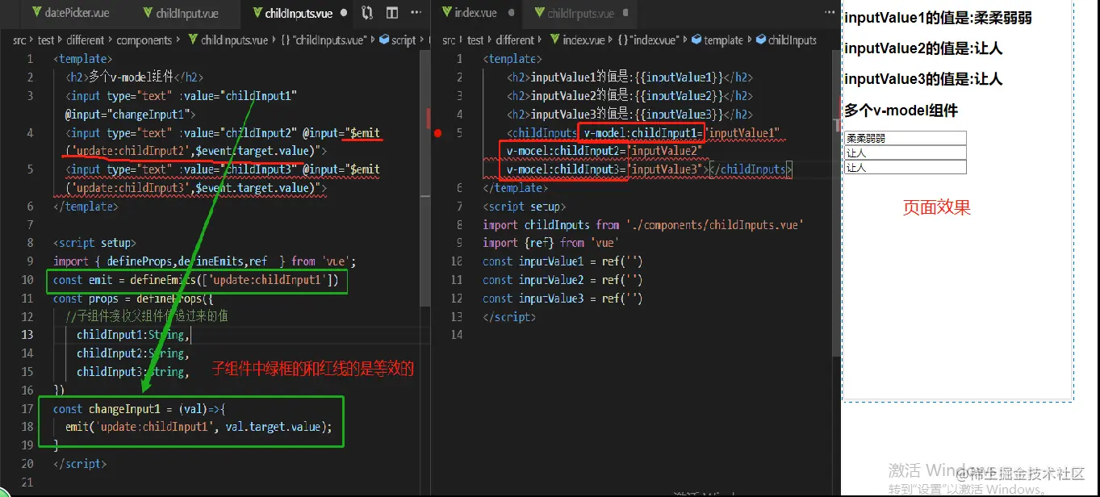Viewport: 1100px width, 497px height.
Task: Click '</script>' closing tag in index.vue
Action: [x=509, y=317]
